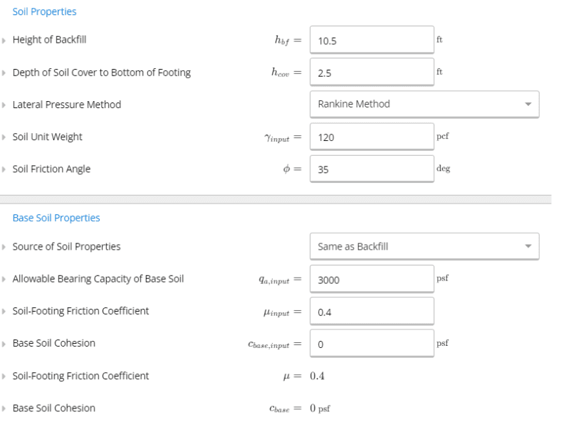Click the bearing capacity field showing 3000
Viewport: 566px width, 422px height.
coord(372,279)
